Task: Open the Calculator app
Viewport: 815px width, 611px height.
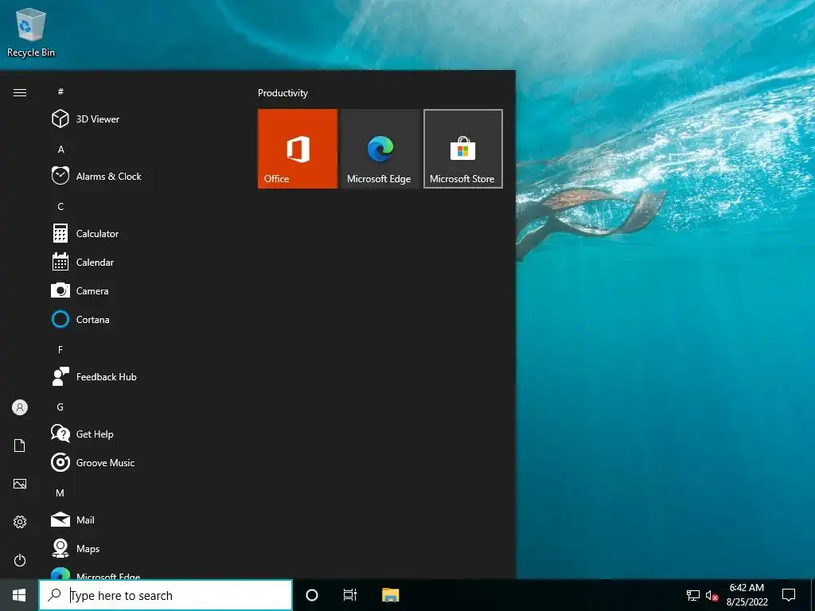Action: pos(140,233)
